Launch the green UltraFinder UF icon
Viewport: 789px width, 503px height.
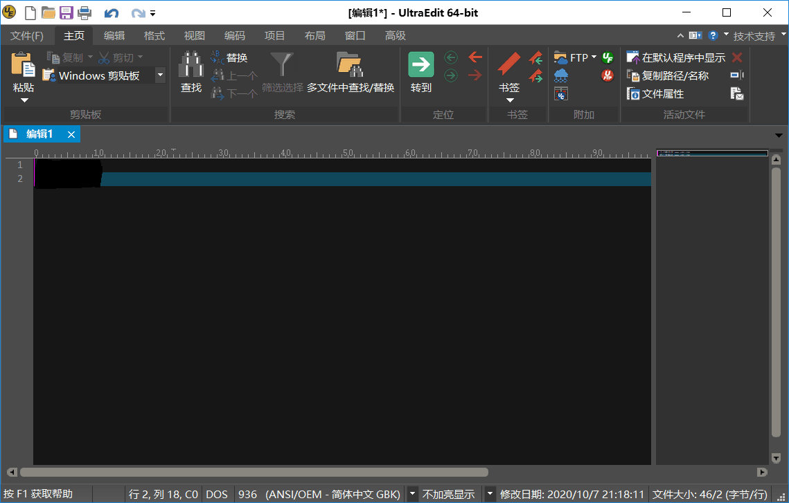[608, 58]
